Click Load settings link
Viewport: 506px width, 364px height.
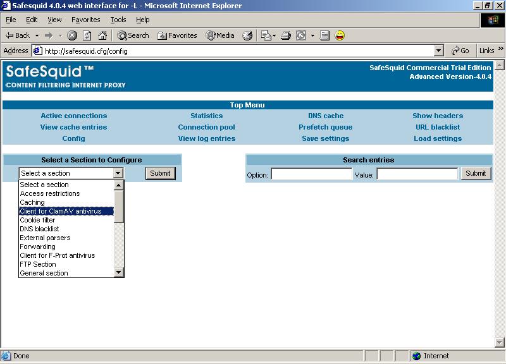click(x=438, y=138)
